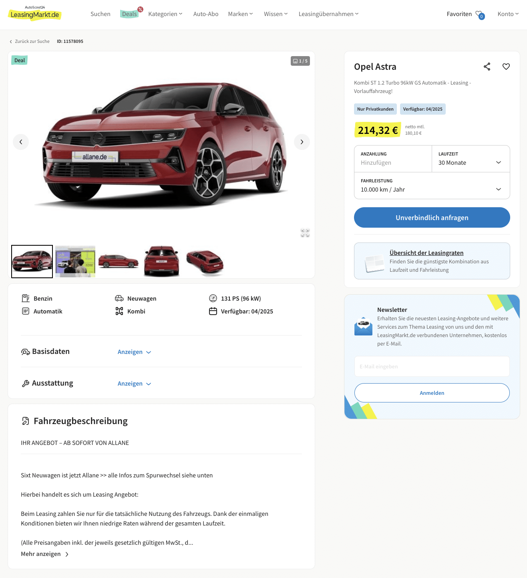Image resolution: width=527 pixels, height=578 pixels.
Task: Click the share icon next to Opel Astra
Action: (x=487, y=67)
